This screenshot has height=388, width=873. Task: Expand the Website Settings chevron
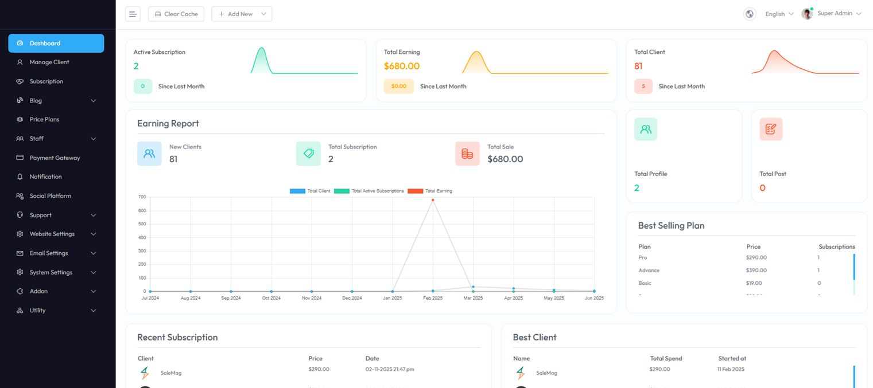94,234
